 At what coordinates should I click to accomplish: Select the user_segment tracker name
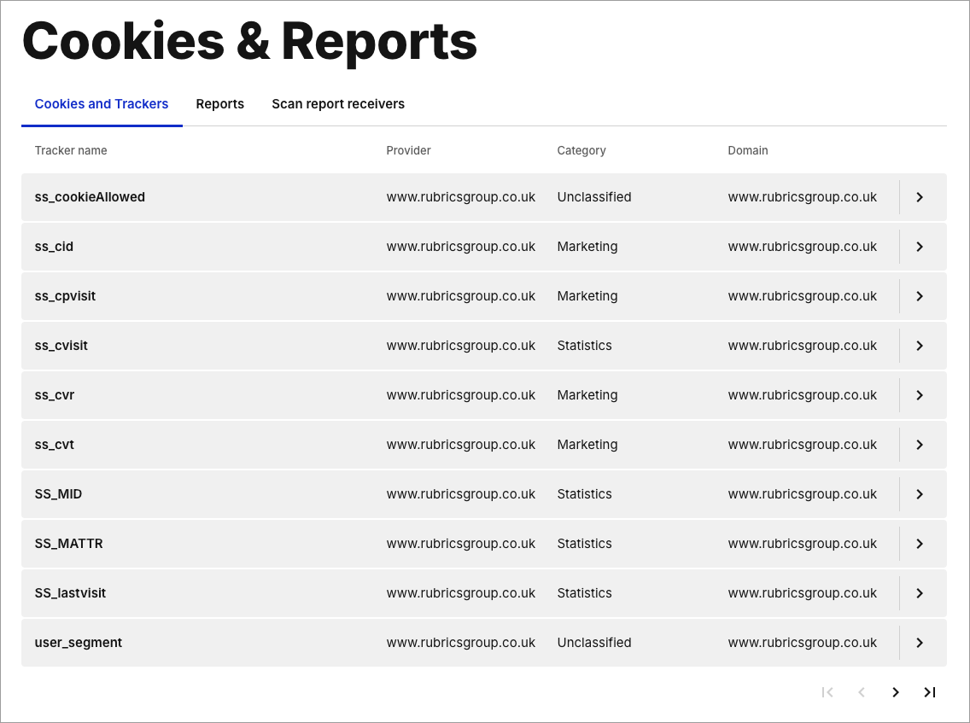[79, 643]
